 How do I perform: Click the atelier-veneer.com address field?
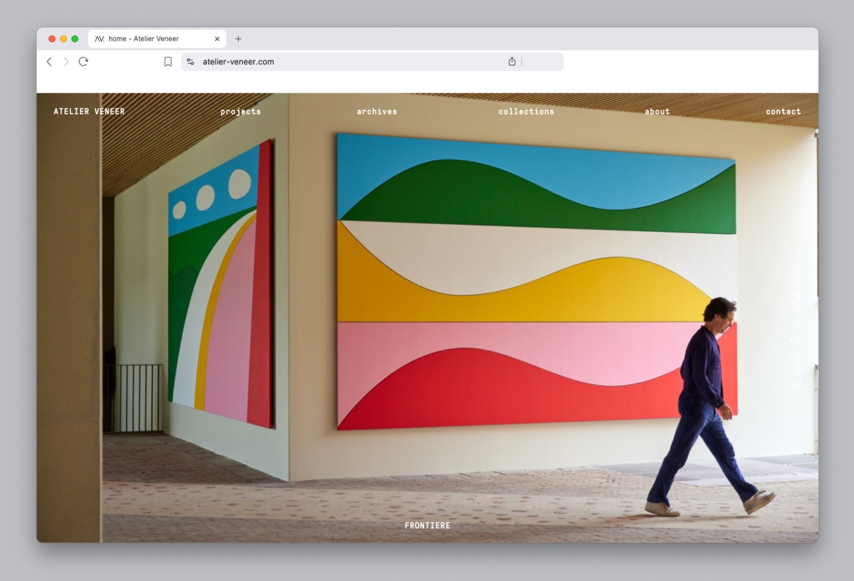(x=349, y=62)
